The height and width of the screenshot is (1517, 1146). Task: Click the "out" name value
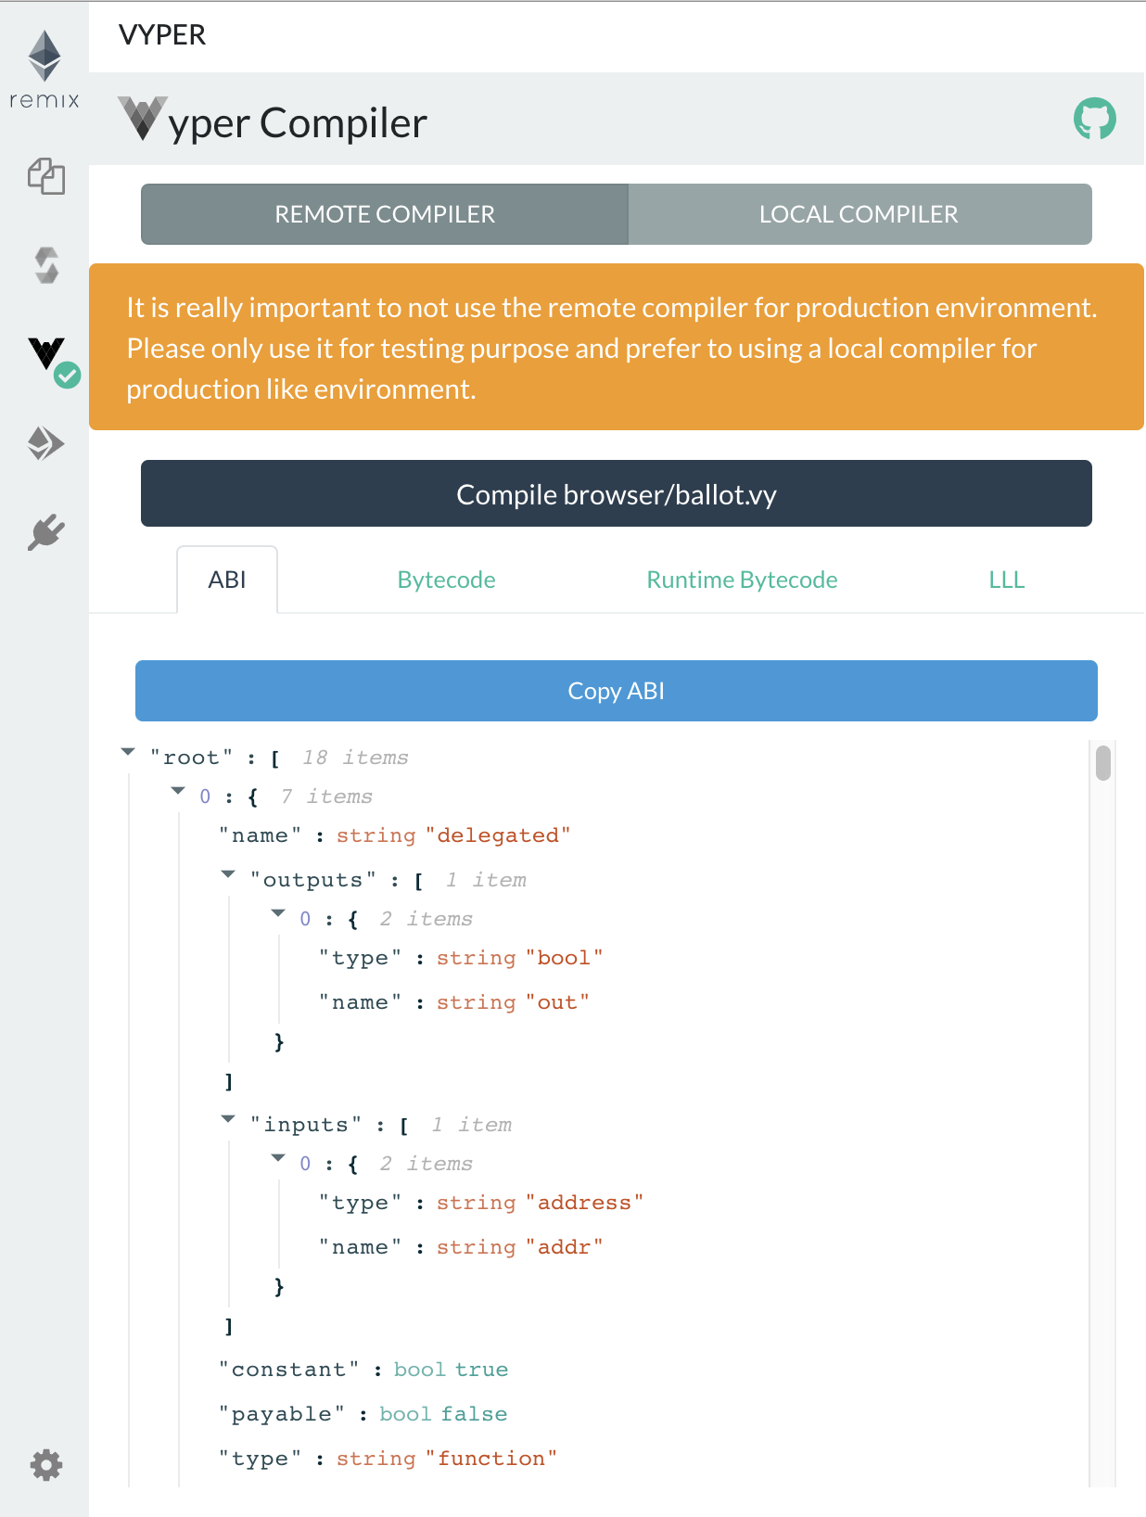pyautogui.click(x=557, y=1002)
